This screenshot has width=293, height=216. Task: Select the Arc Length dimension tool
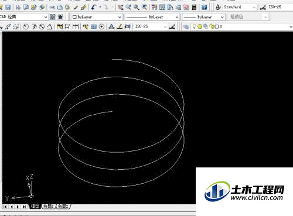tap(8, 26)
